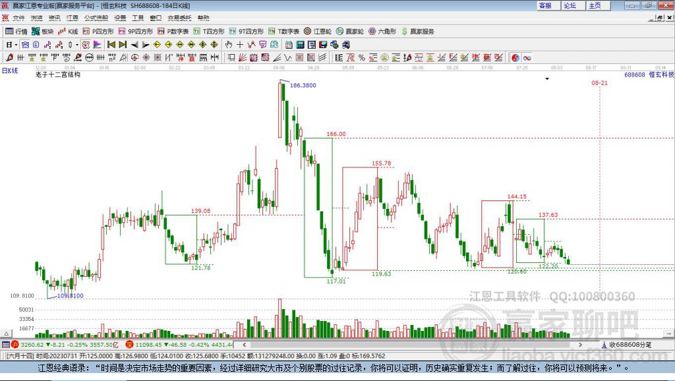Open the 江恩 menu

(x=73, y=18)
